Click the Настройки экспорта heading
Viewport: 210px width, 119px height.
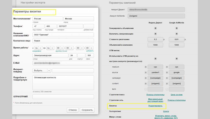click(33, 3)
